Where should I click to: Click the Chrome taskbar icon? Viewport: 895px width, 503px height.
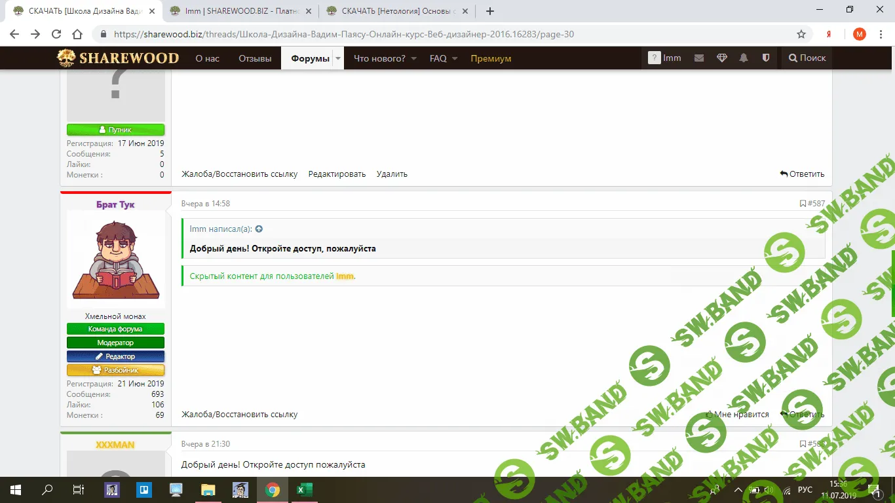273,490
